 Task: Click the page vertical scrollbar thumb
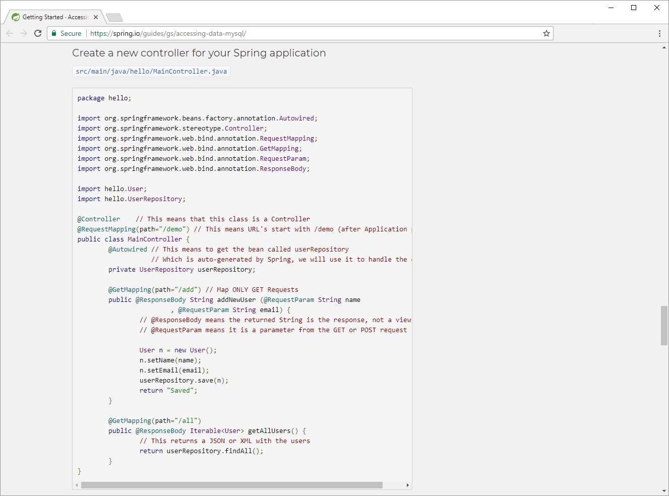pyautogui.click(x=664, y=325)
